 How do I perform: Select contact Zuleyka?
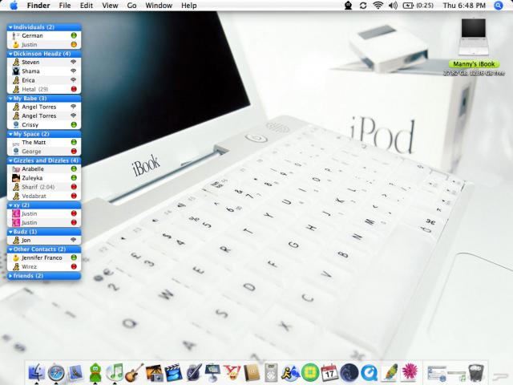pyautogui.click(x=44, y=178)
